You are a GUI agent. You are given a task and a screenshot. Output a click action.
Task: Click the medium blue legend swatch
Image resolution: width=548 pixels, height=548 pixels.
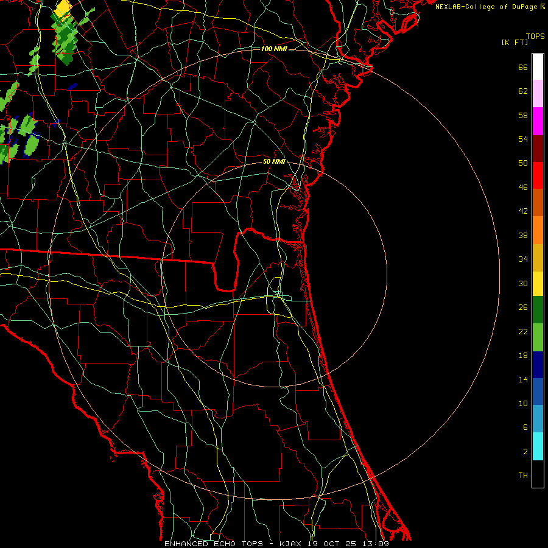coord(538,392)
